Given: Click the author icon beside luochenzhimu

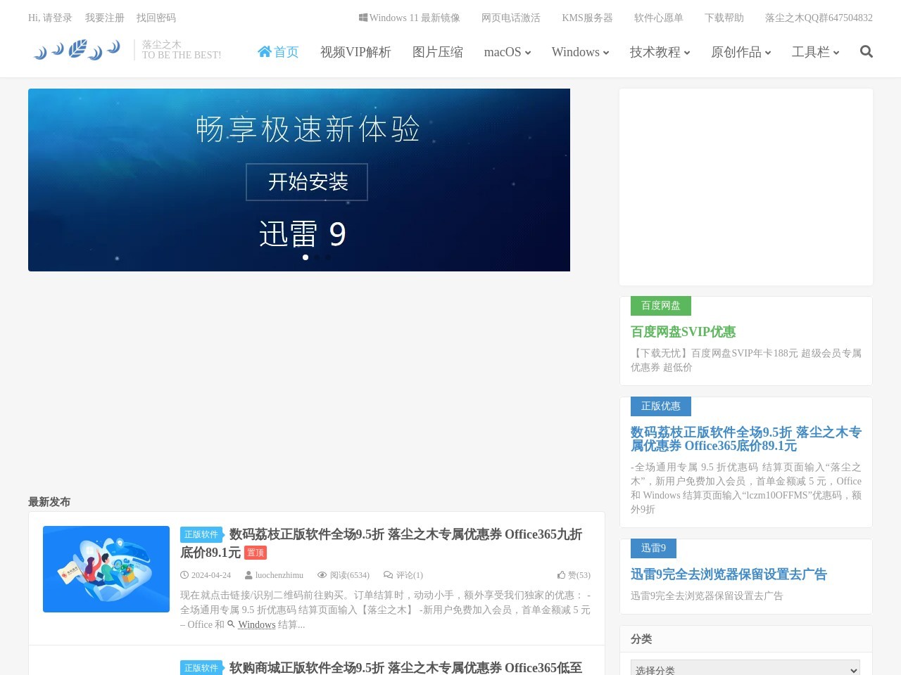Looking at the screenshot, I should click(248, 575).
